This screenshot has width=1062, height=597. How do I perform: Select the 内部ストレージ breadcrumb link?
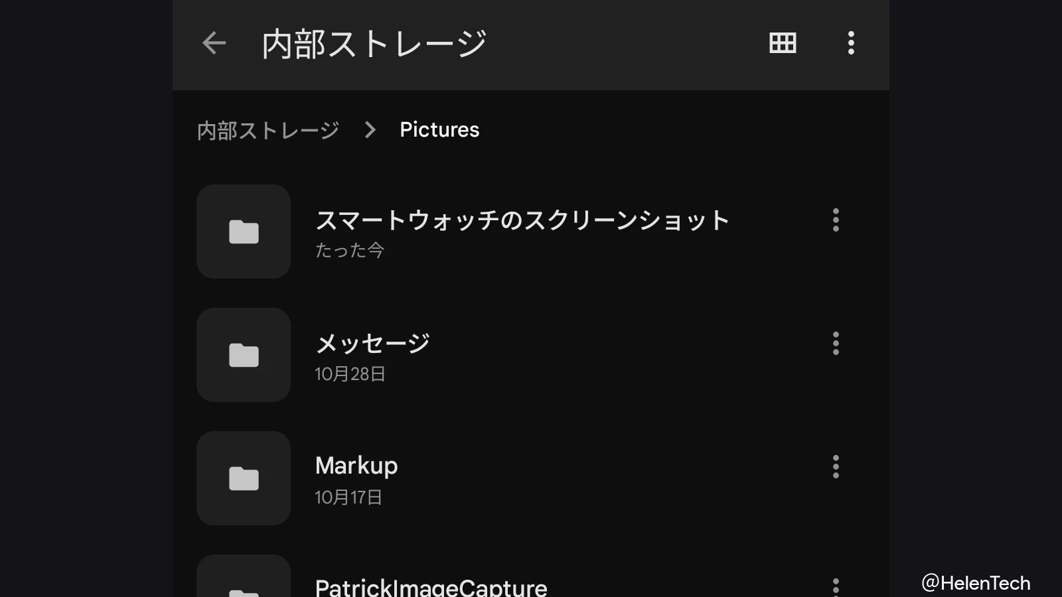[x=268, y=131]
